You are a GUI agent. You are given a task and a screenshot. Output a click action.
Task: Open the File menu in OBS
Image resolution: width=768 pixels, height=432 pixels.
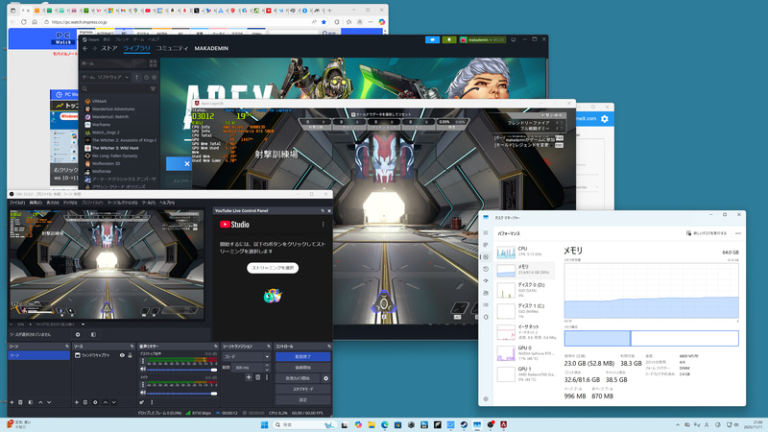[17, 203]
